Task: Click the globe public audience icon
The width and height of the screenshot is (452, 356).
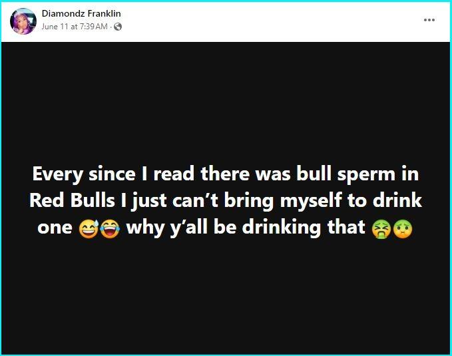Action: (118, 27)
